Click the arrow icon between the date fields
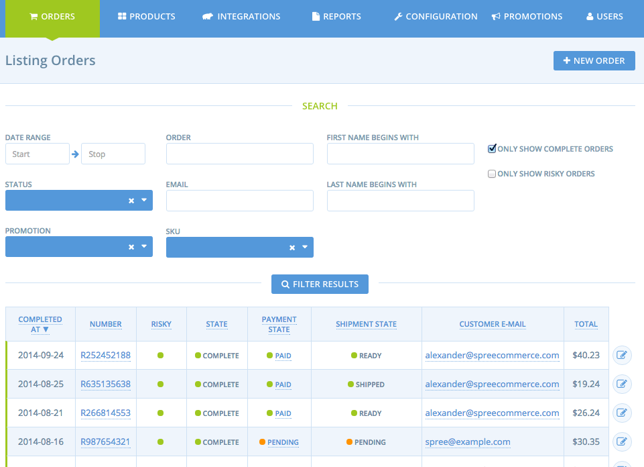Screen dimensions: 644x467 [75, 154]
